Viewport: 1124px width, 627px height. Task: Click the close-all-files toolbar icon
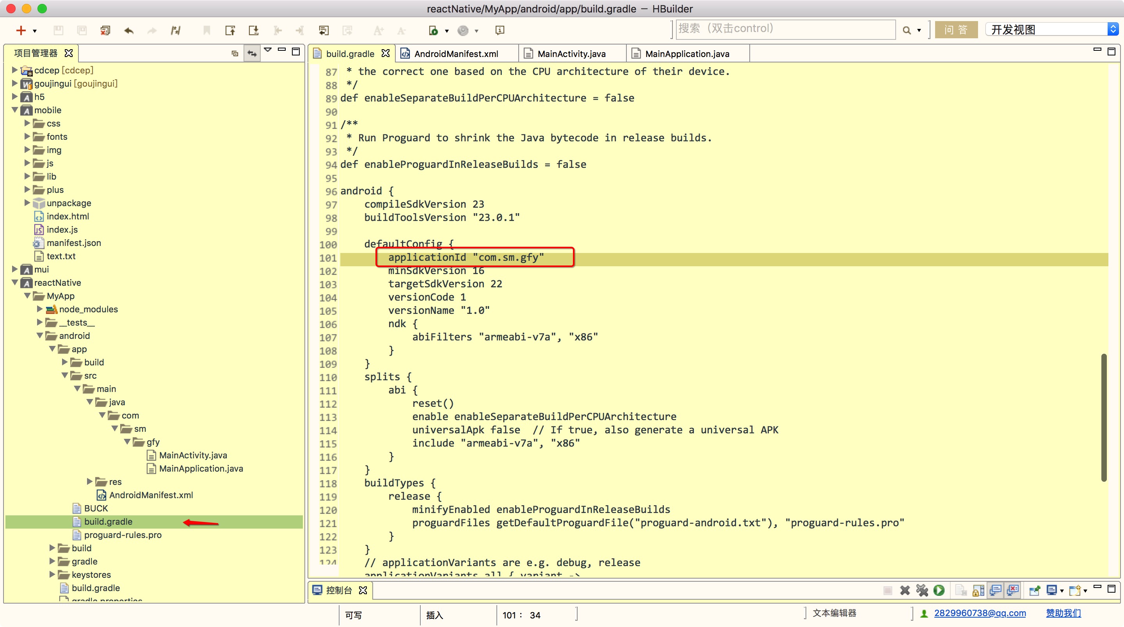[105, 30]
